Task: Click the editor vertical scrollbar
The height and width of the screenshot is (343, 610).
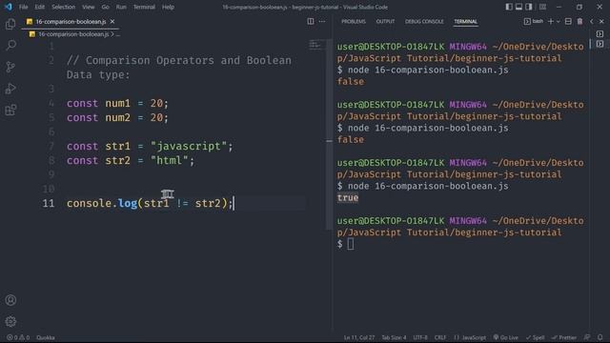Action: coord(329,134)
